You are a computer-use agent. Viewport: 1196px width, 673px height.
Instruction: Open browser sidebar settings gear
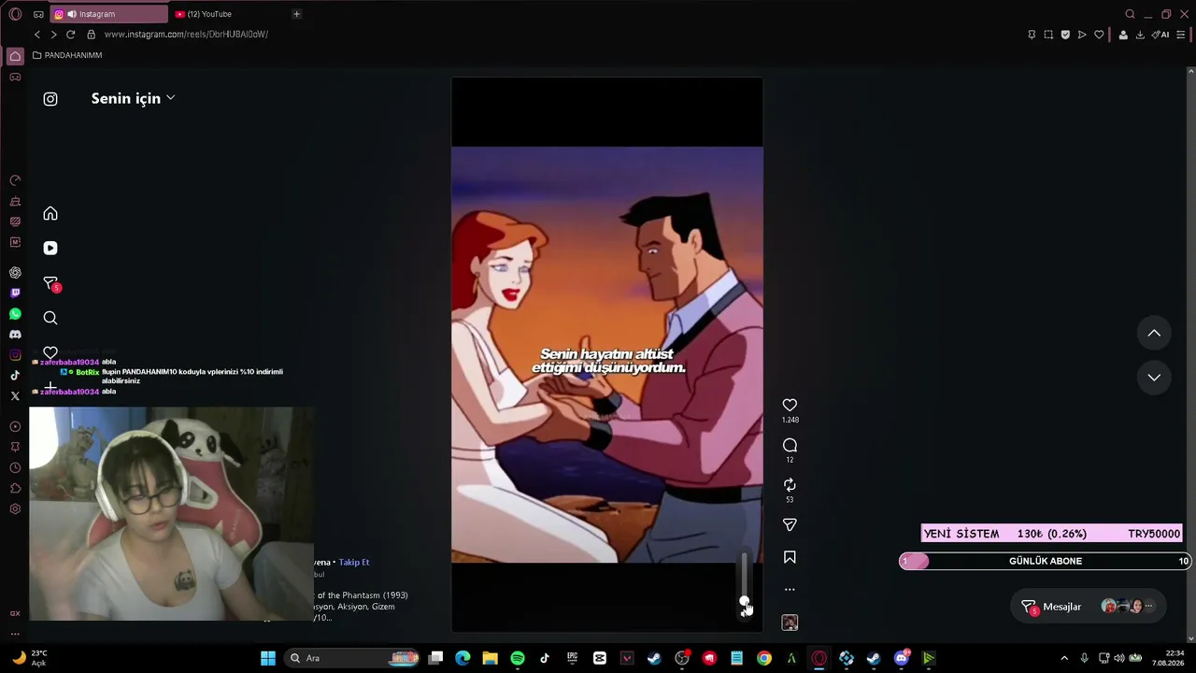pos(15,509)
